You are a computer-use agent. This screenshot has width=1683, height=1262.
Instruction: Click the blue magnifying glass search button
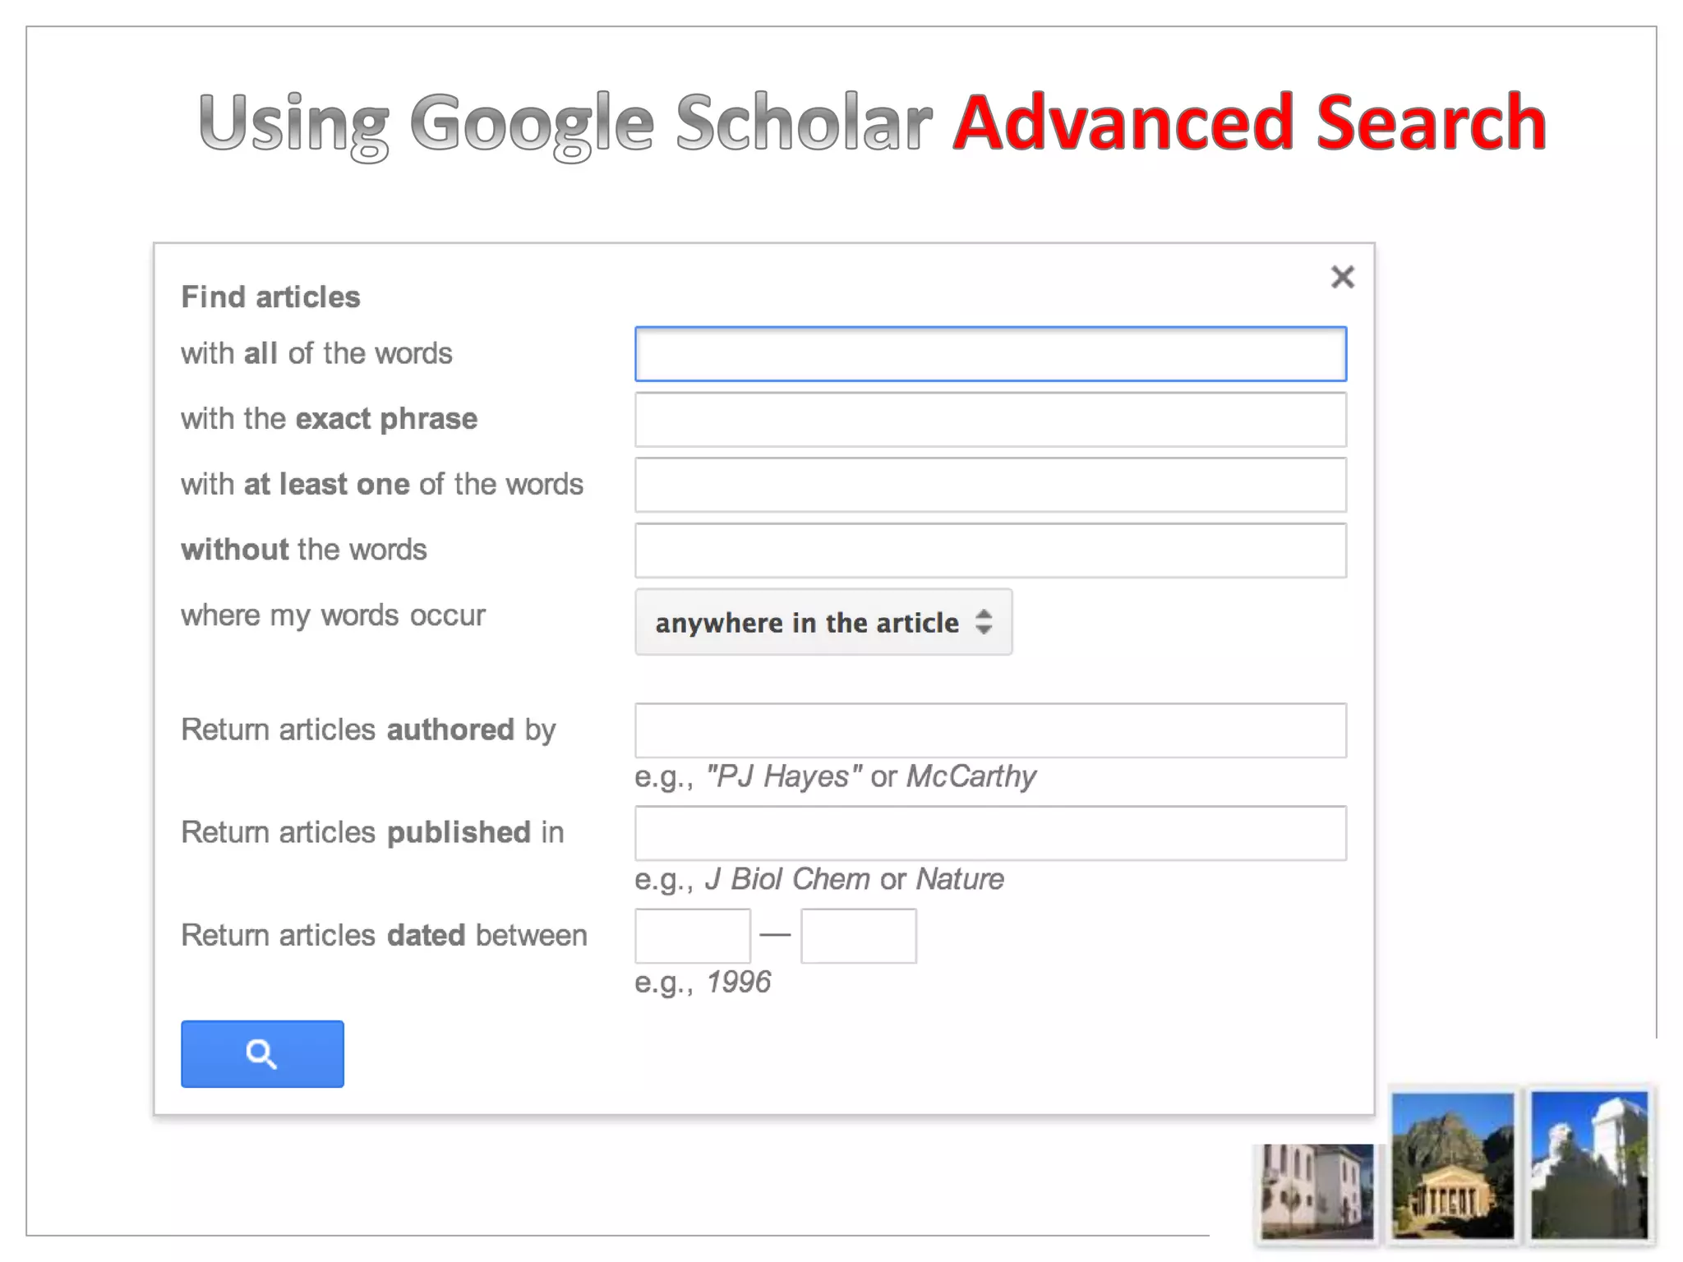pos(262,1053)
